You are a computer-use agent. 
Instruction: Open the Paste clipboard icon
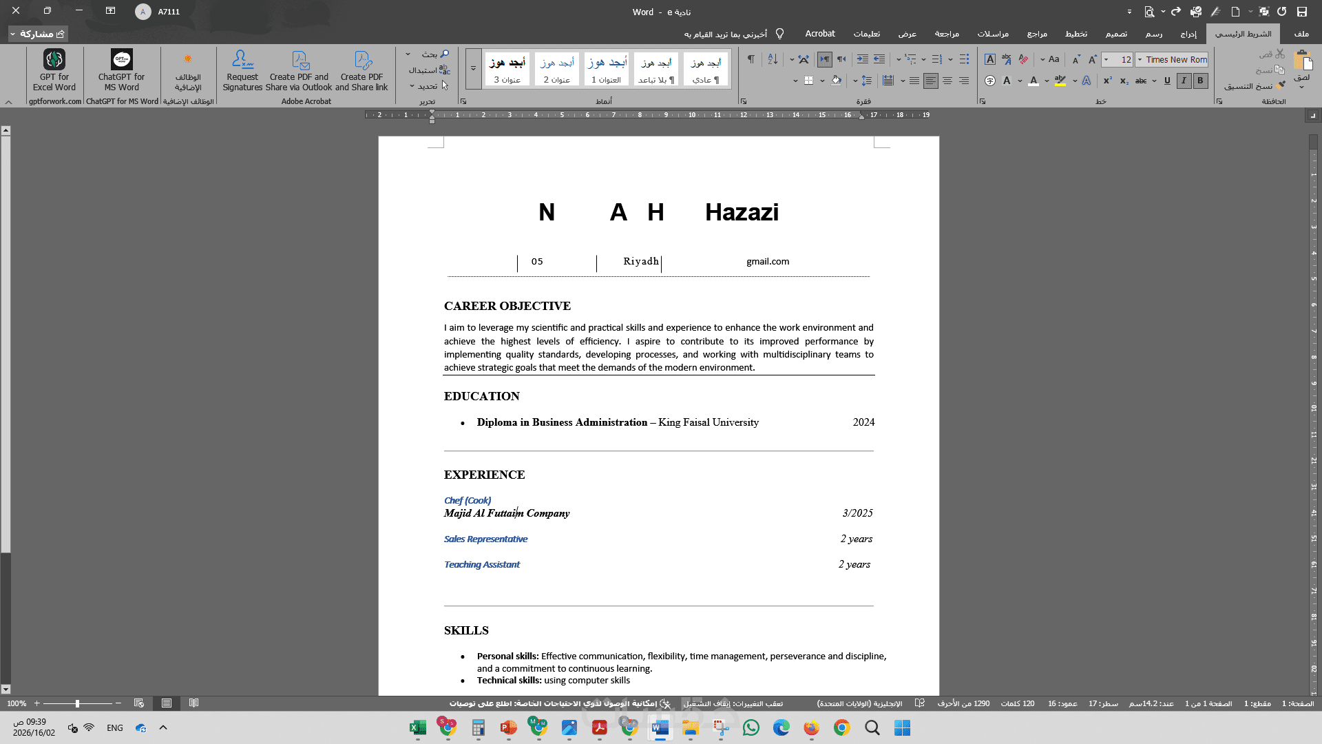click(x=1302, y=62)
